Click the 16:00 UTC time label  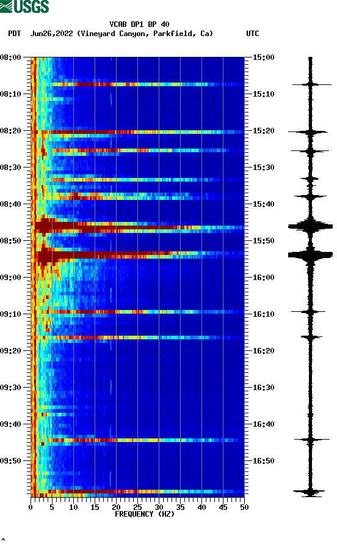point(263,278)
